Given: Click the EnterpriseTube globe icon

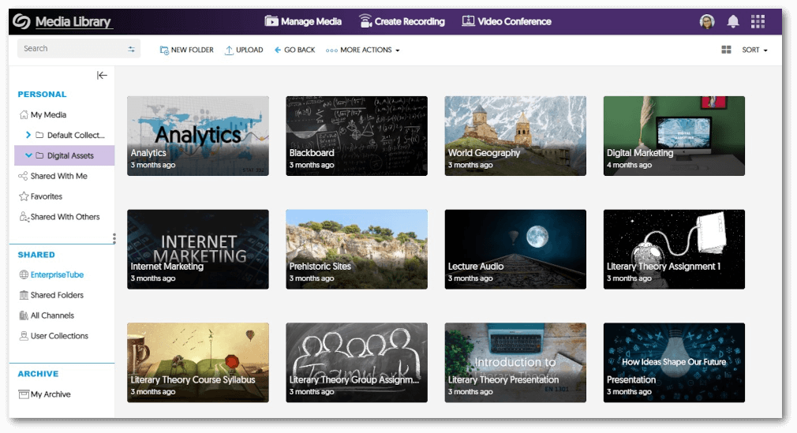Looking at the screenshot, I should 24,274.
